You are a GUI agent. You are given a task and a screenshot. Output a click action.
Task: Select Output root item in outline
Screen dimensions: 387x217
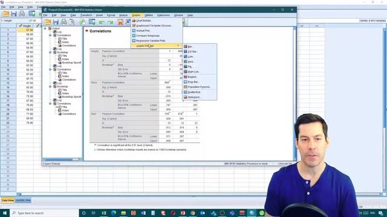(56, 28)
